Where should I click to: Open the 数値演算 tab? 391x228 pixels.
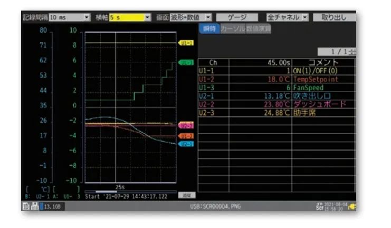click(x=258, y=29)
